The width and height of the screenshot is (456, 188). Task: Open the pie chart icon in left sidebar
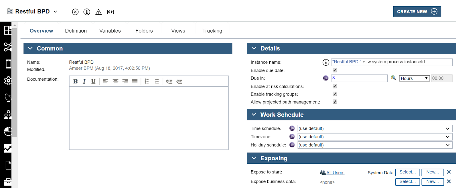(x=8, y=132)
